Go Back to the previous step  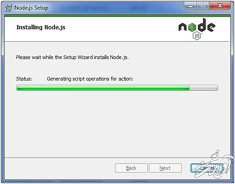click(131, 168)
